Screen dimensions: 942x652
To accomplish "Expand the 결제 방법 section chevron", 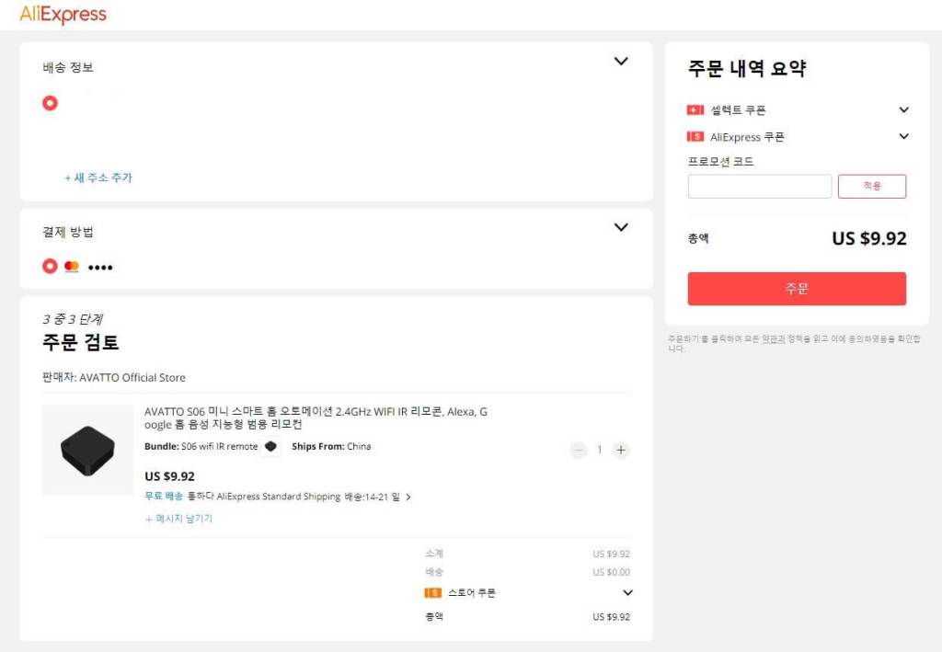I will [x=621, y=227].
